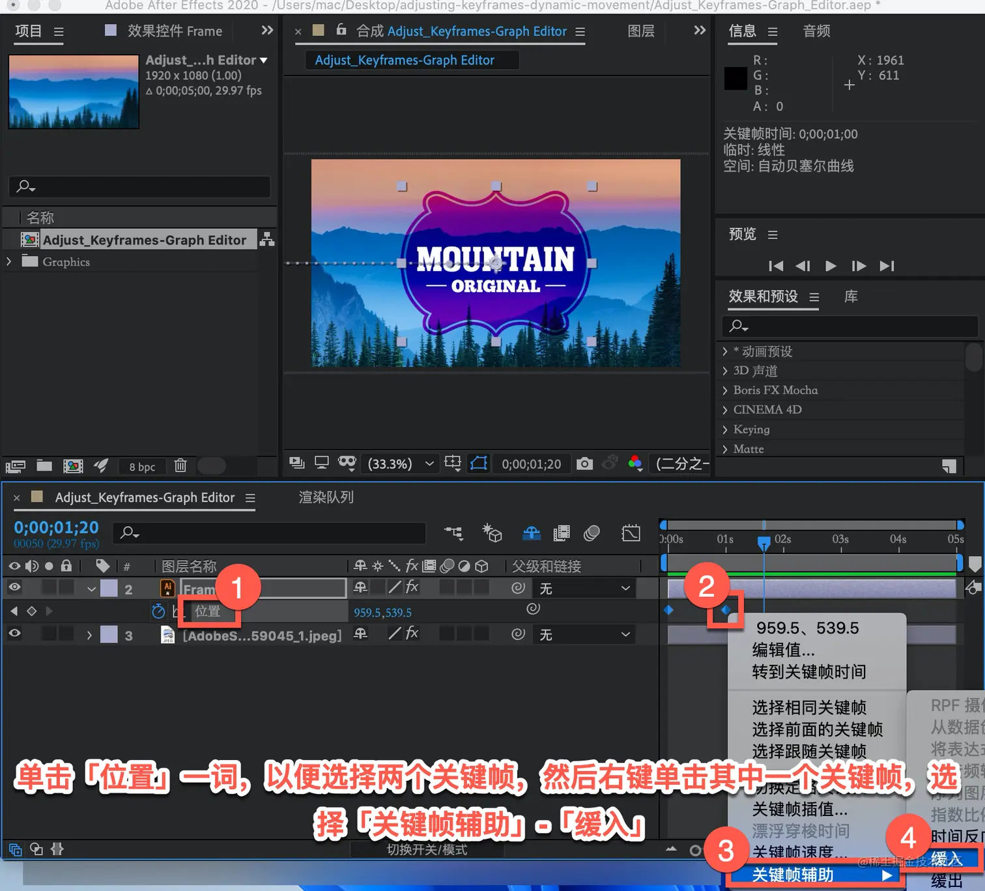The width and height of the screenshot is (985, 891).
Task: Zoom out the timeline with mountain icon
Action: coord(671,849)
